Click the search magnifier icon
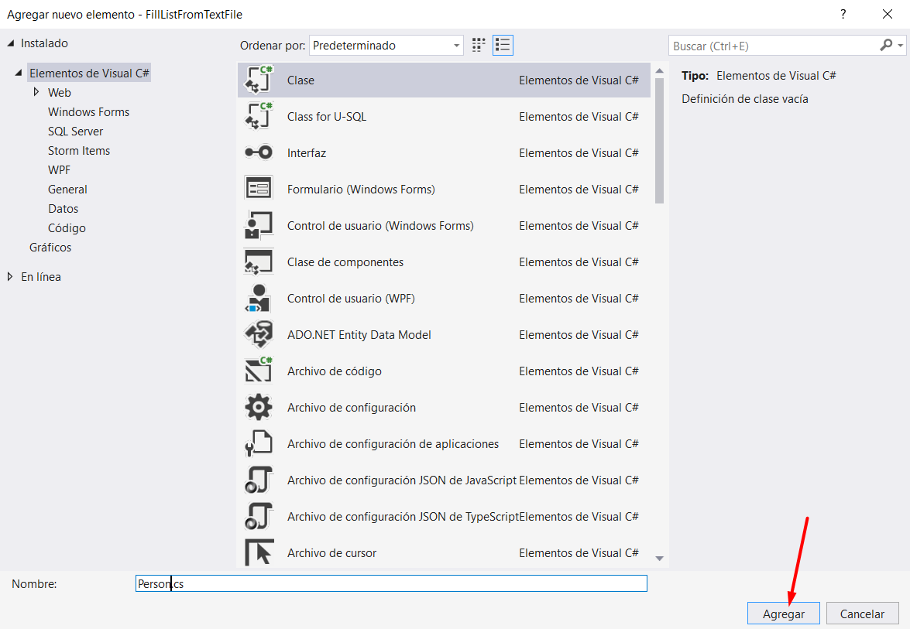The image size is (910, 629). [x=886, y=46]
